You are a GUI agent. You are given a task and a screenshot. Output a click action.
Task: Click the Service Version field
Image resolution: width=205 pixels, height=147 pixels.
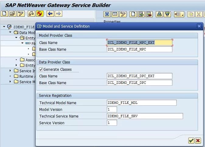pos(112,123)
